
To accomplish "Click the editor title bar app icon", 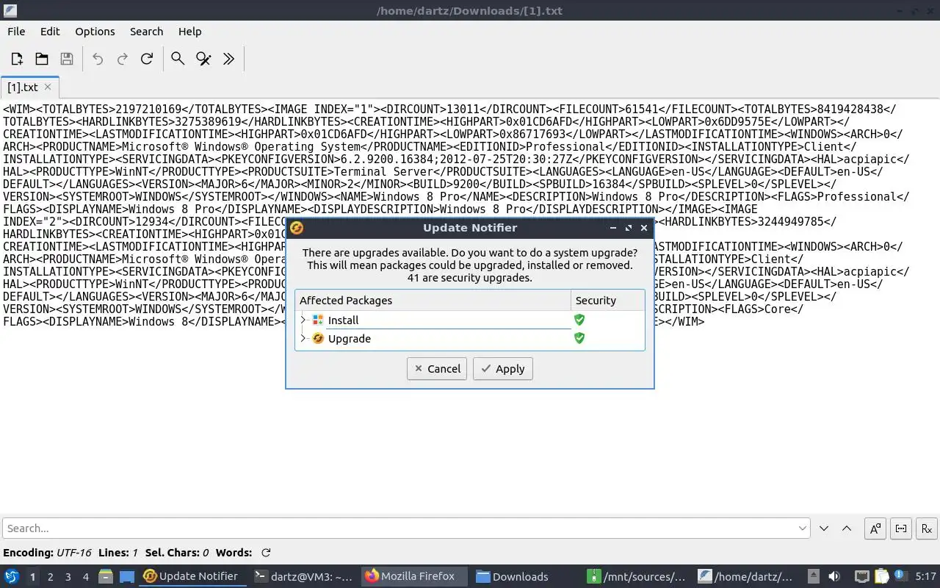I will click(10, 10).
